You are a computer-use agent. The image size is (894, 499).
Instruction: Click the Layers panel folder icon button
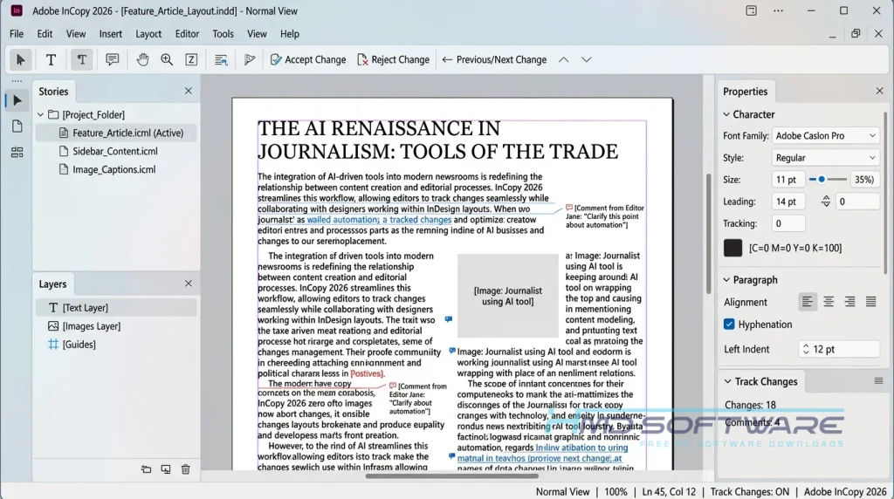[146, 469]
